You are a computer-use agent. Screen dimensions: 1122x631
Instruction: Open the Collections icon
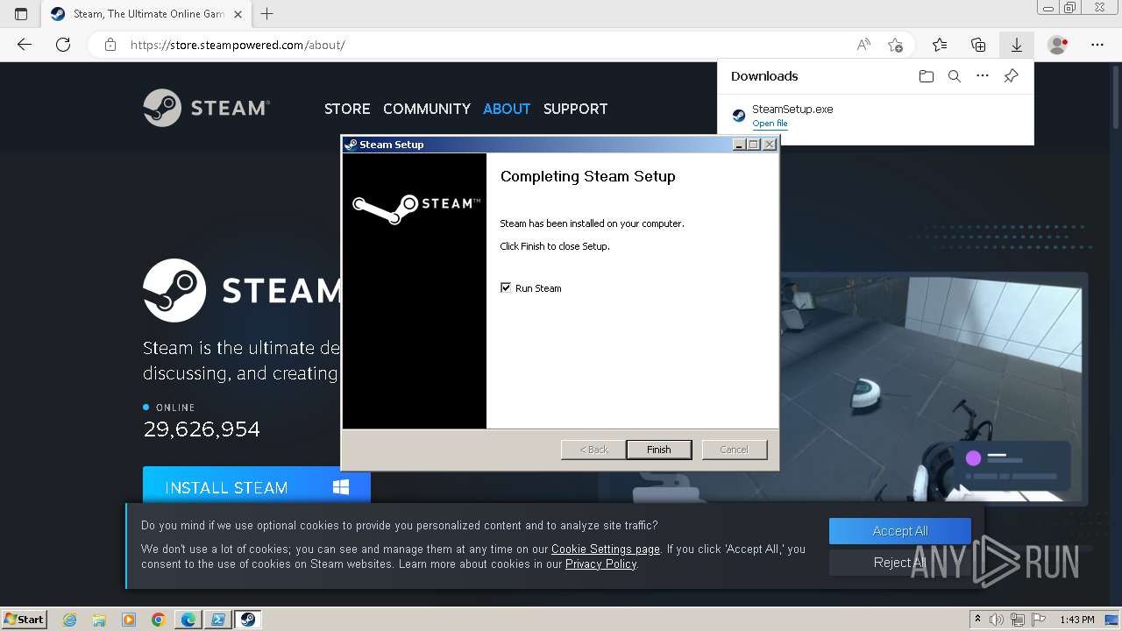coord(978,45)
